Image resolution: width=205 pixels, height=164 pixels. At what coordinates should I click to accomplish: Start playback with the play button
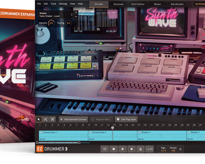pyautogui.click(x=123, y=149)
